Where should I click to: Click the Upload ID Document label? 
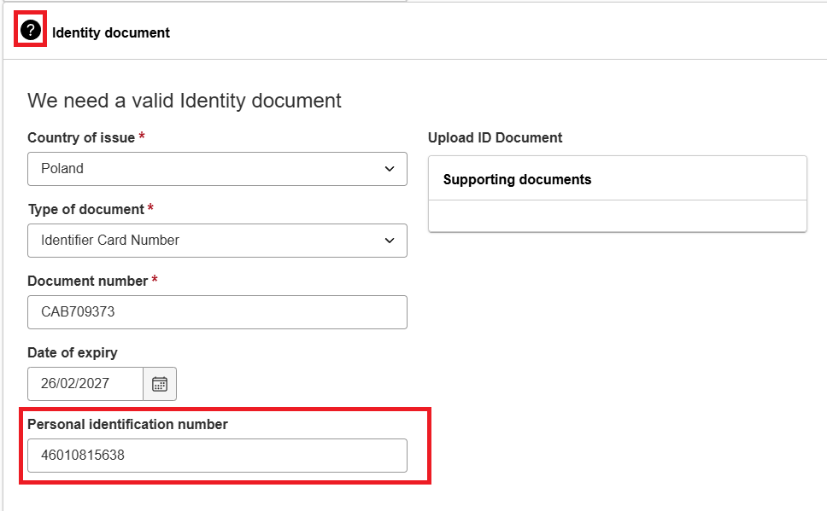click(x=496, y=137)
